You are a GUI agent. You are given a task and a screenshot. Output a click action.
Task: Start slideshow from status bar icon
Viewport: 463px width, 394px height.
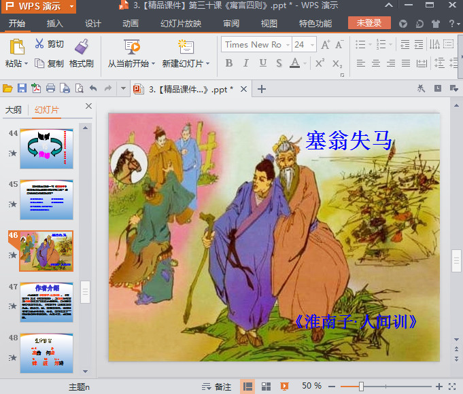click(284, 387)
